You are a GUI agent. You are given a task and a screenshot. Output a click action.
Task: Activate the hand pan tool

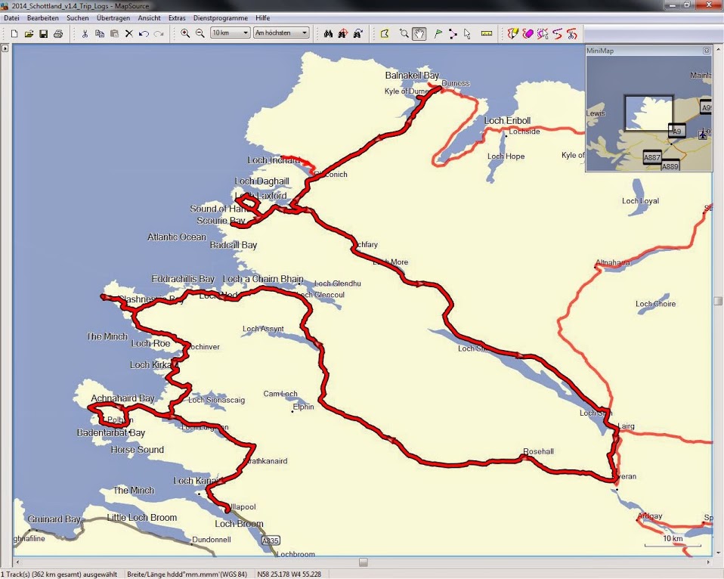tap(419, 33)
